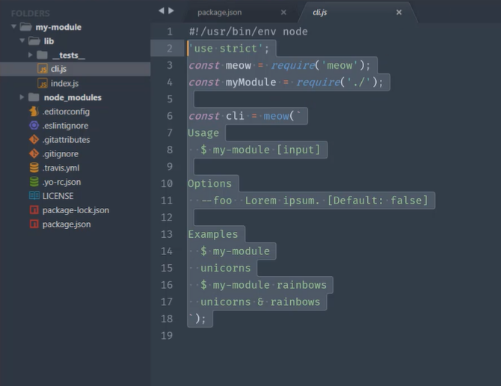501x386 pixels.
Task: Expand the node_modules folder arrow
Action: tap(22, 96)
